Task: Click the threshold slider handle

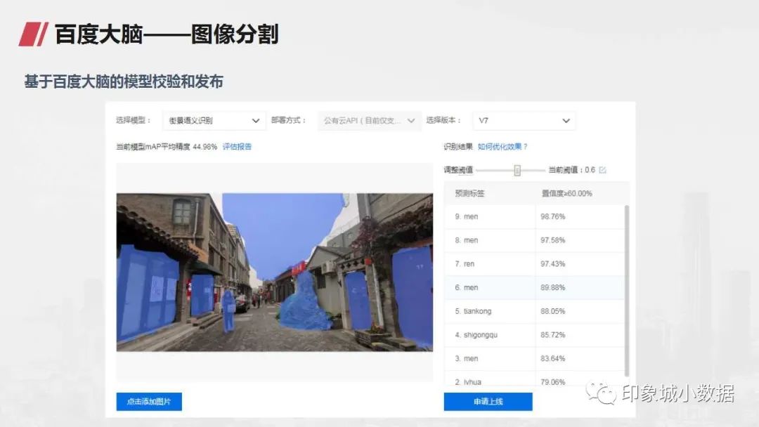Action: click(517, 170)
